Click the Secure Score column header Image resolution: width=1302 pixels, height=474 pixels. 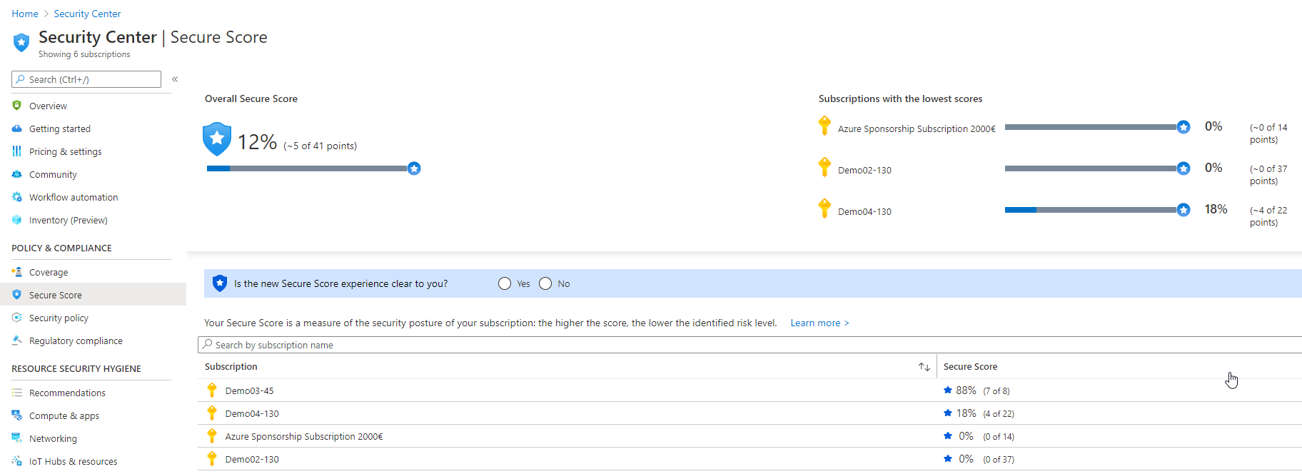click(x=970, y=366)
